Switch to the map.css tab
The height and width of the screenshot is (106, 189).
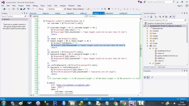pyautogui.click(x=46, y=13)
